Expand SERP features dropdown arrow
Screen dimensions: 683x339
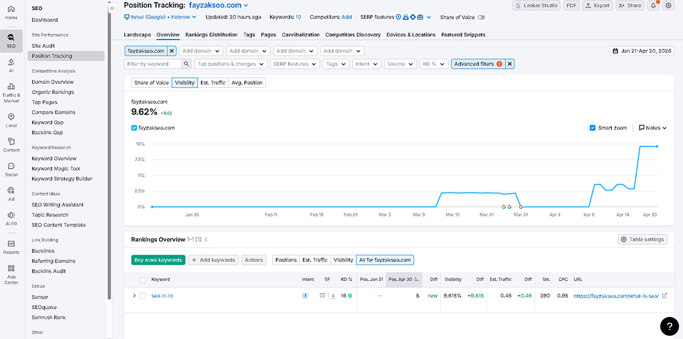tap(429, 18)
